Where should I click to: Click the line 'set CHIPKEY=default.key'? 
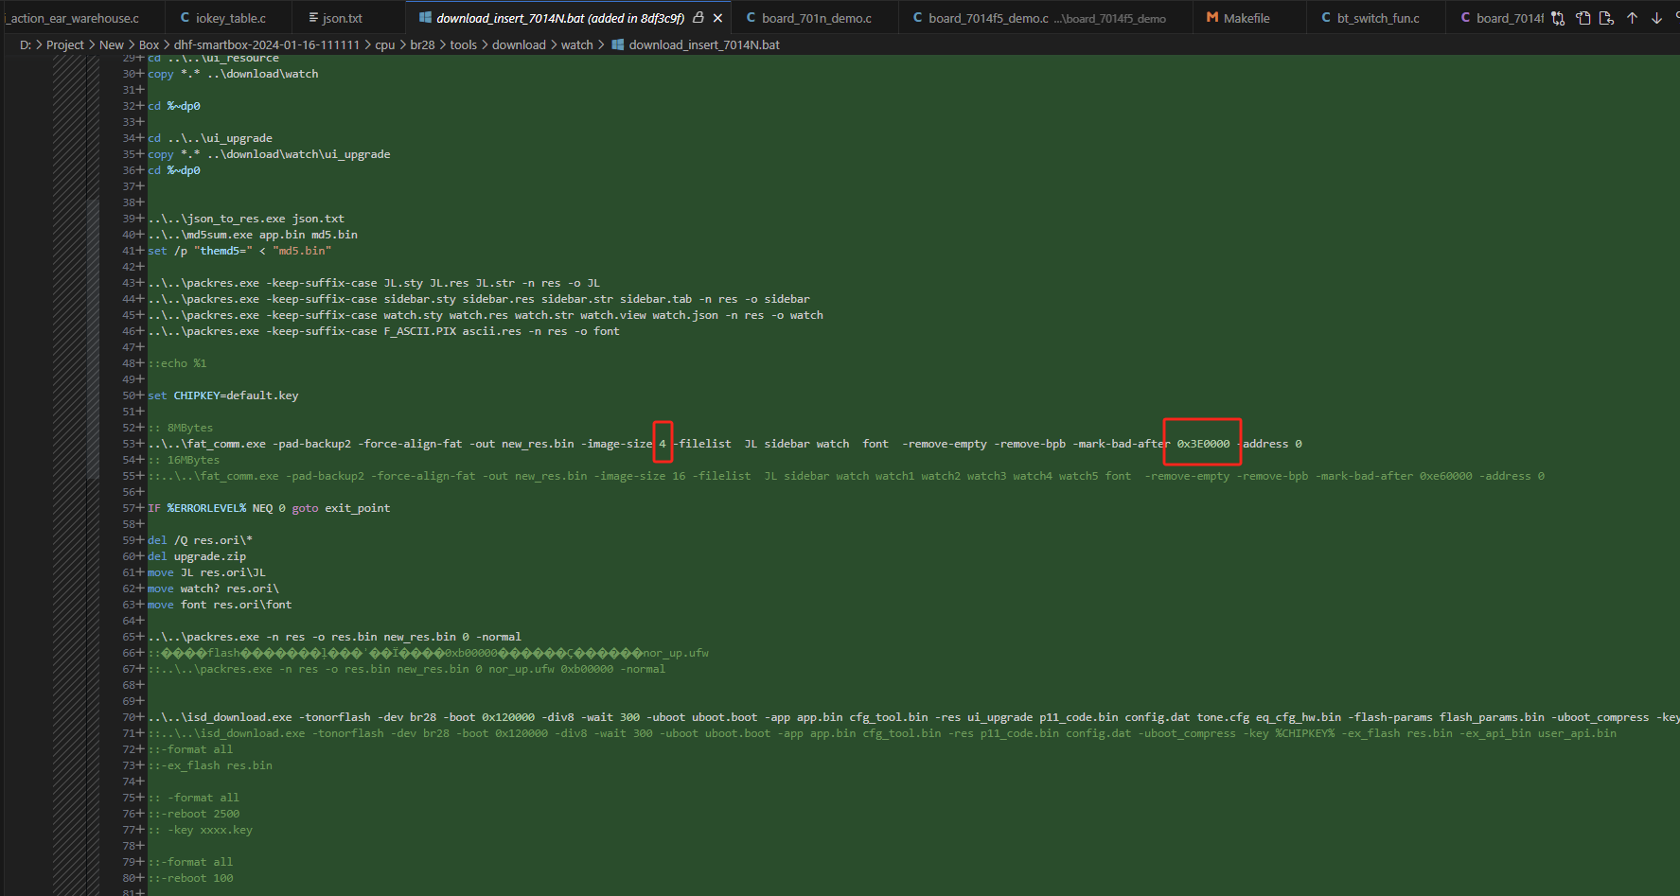pyautogui.click(x=223, y=395)
